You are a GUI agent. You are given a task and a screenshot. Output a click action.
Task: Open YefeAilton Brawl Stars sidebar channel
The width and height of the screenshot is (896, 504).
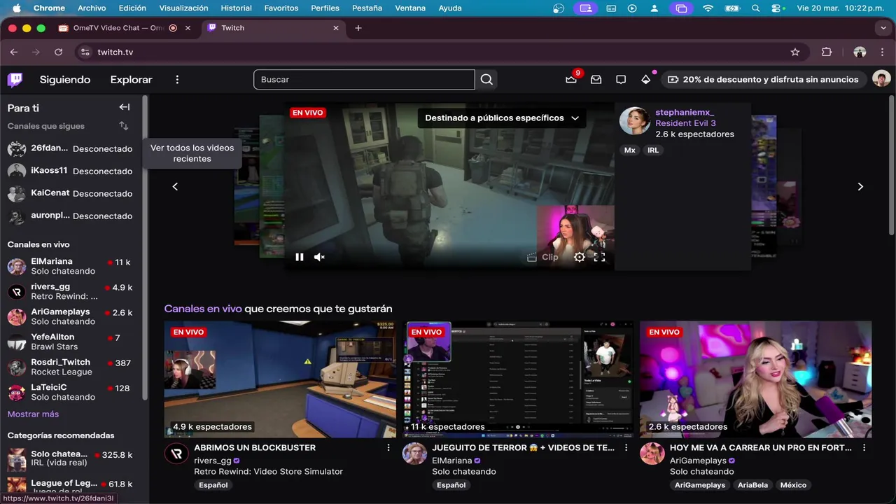tap(70, 342)
